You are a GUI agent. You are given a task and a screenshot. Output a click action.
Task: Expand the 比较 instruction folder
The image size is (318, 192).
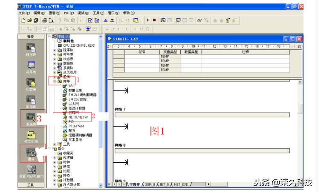point(55,171)
